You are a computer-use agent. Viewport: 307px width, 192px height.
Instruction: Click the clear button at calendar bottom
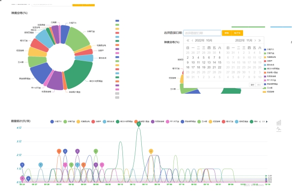[x=252, y=85]
